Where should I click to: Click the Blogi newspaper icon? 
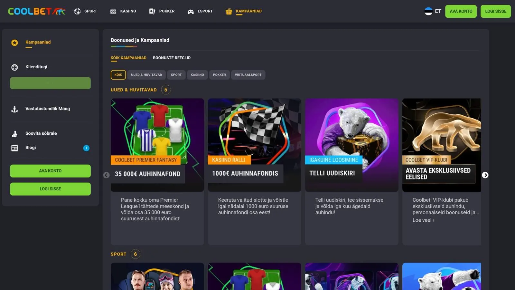point(14,148)
